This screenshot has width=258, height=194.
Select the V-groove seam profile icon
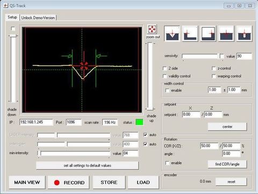[x=172, y=34]
